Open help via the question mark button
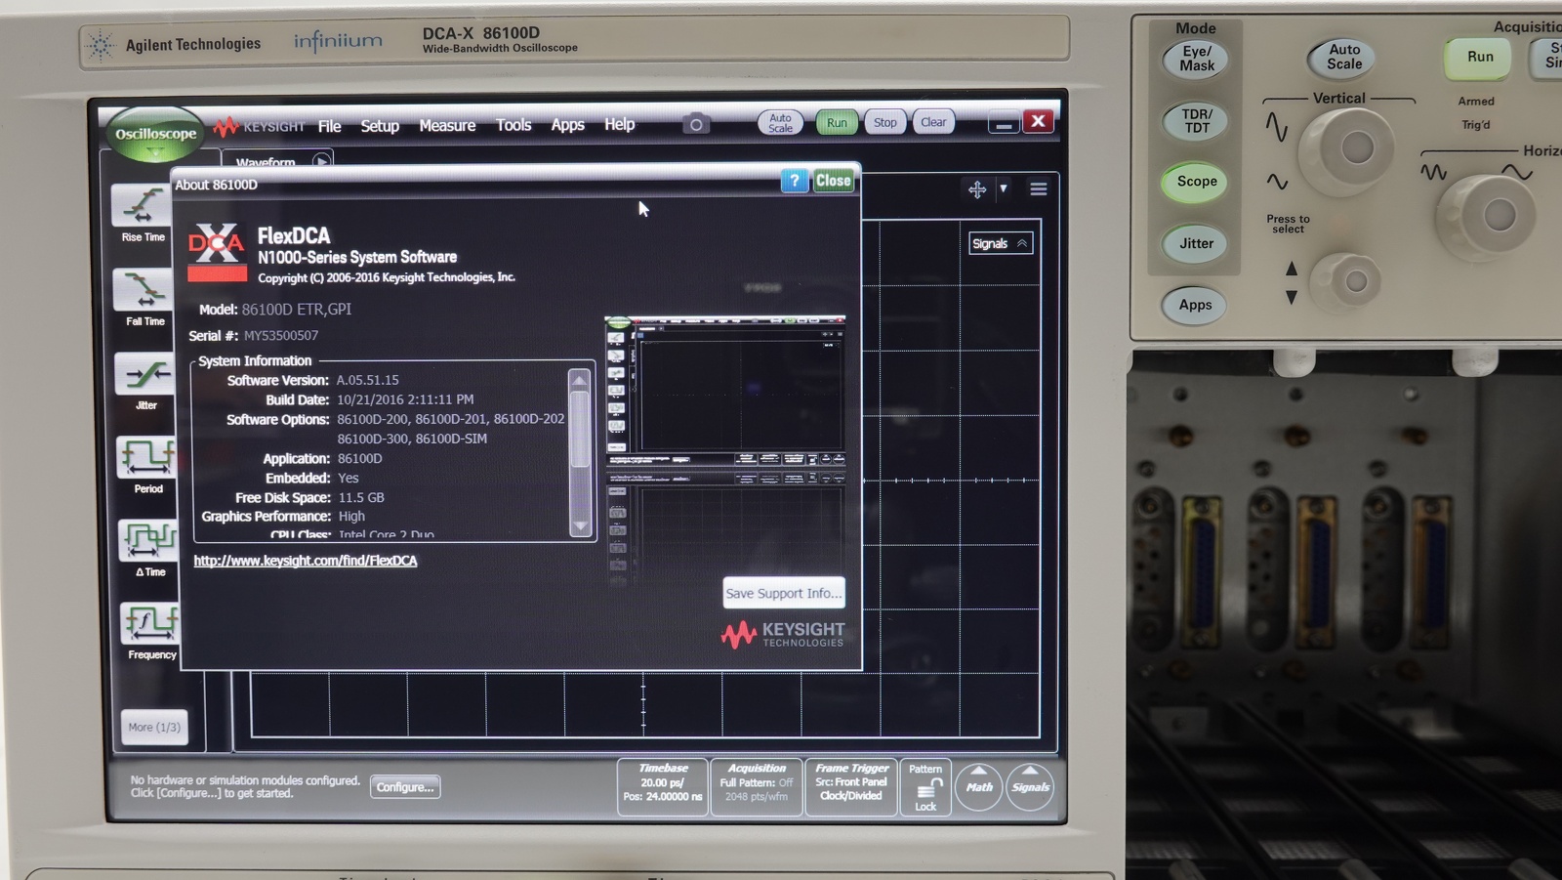This screenshot has height=880, width=1562. 795,180
